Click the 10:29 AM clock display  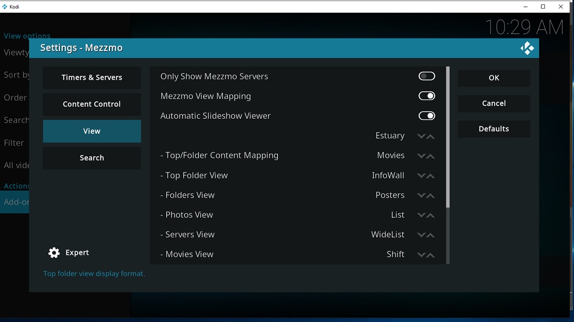click(x=524, y=27)
